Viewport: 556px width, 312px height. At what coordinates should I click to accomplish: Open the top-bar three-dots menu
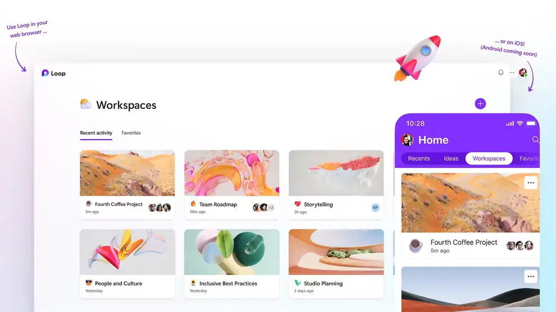click(x=512, y=72)
